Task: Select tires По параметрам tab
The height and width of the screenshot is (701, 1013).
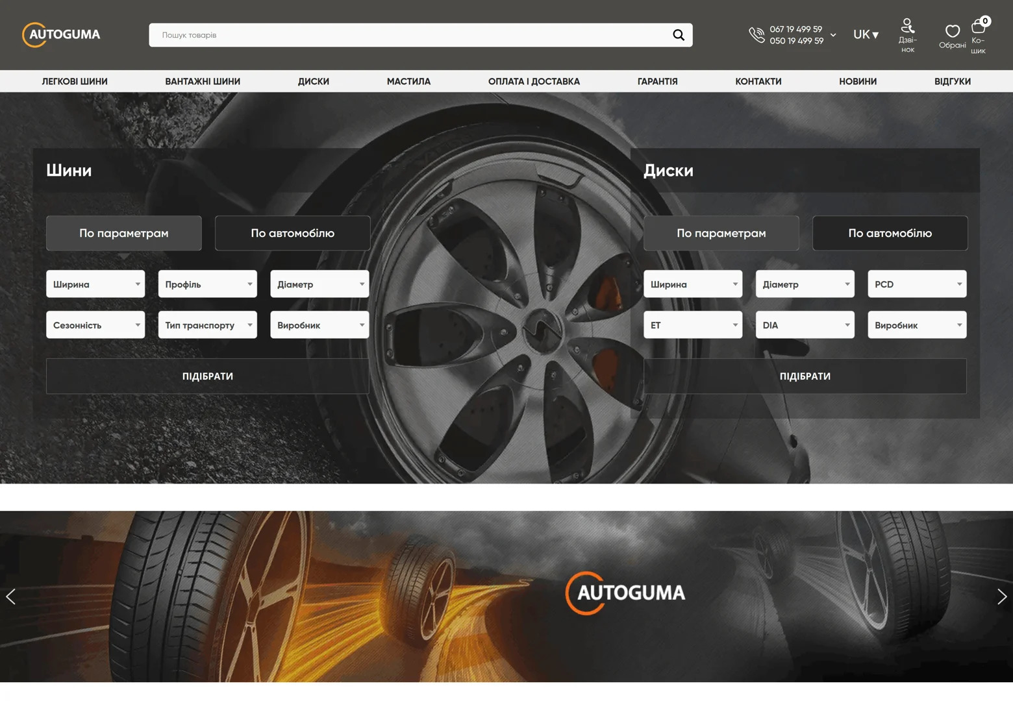Action: click(x=124, y=233)
